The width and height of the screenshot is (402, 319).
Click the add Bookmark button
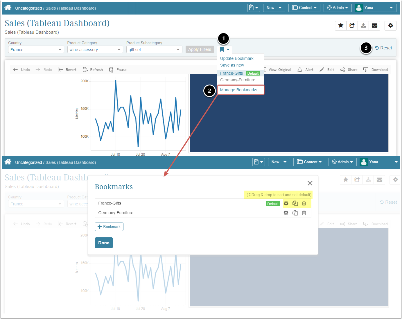pyautogui.click(x=109, y=227)
